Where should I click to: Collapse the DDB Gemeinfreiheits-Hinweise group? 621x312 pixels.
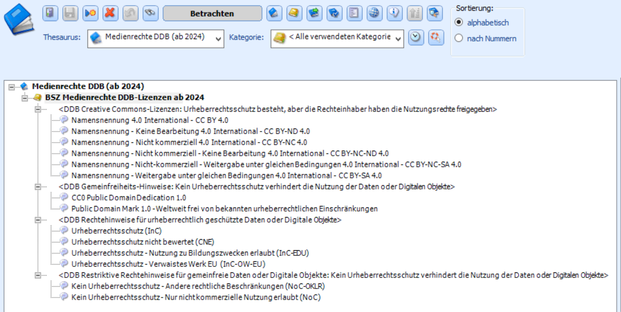pyautogui.click(x=37, y=187)
